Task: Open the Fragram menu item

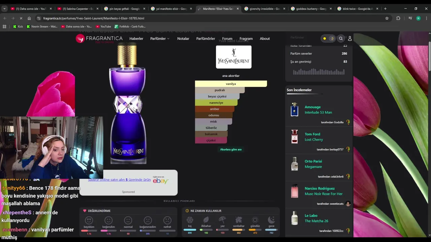Action: (x=246, y=39)
